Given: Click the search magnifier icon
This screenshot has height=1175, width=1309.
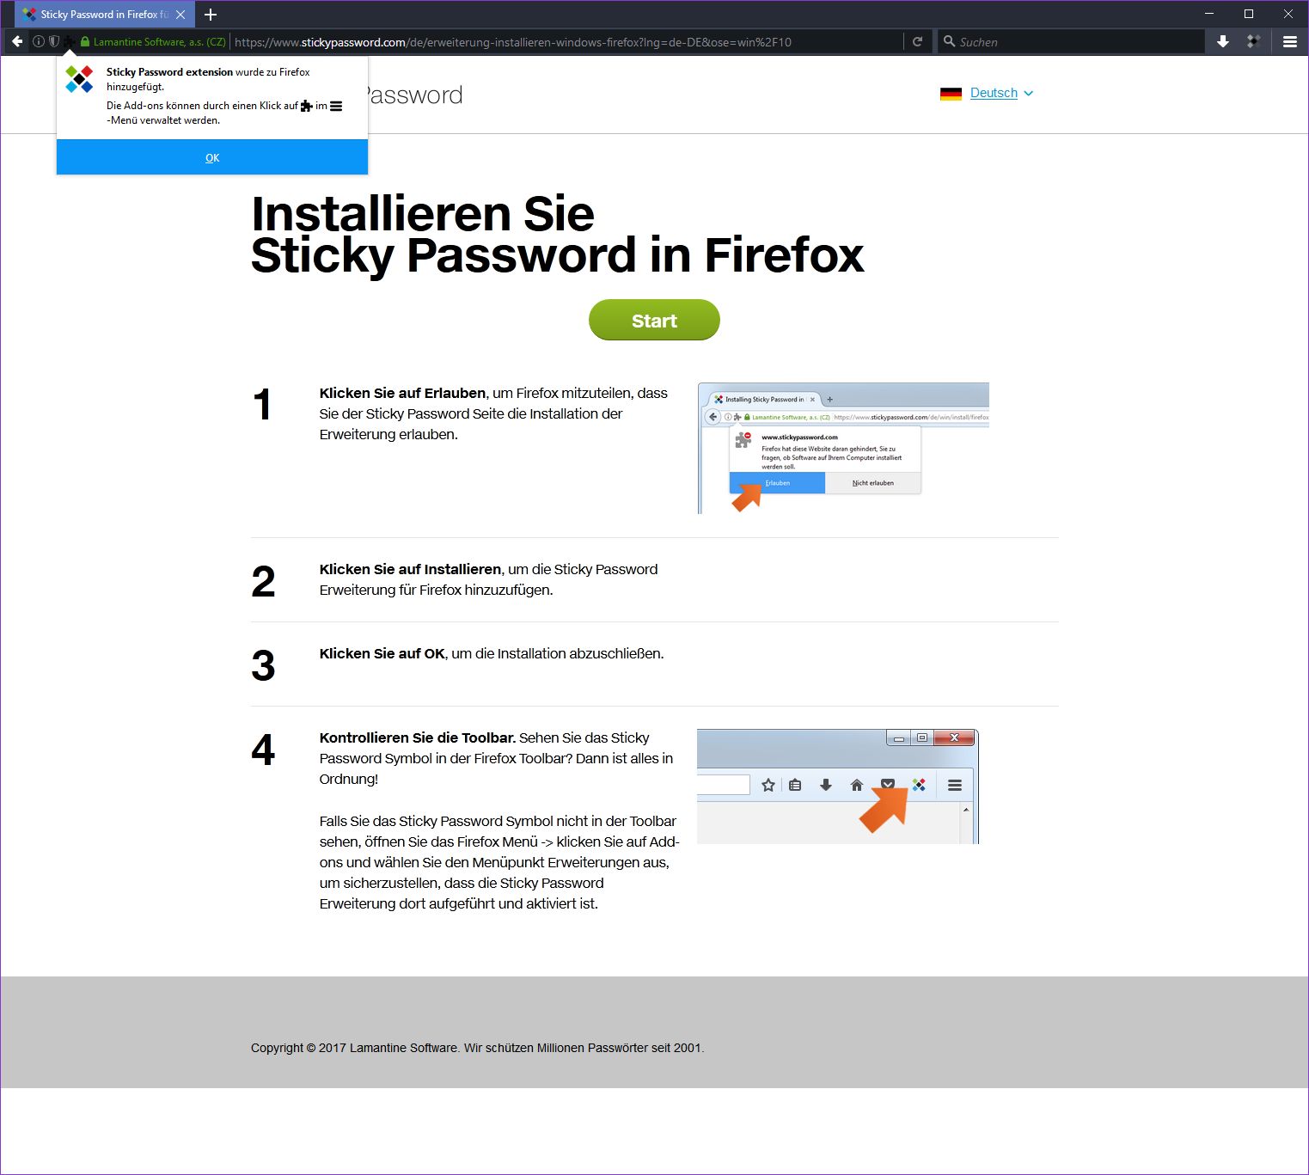Looking at the screenshot, I should (x=949, y=41).
